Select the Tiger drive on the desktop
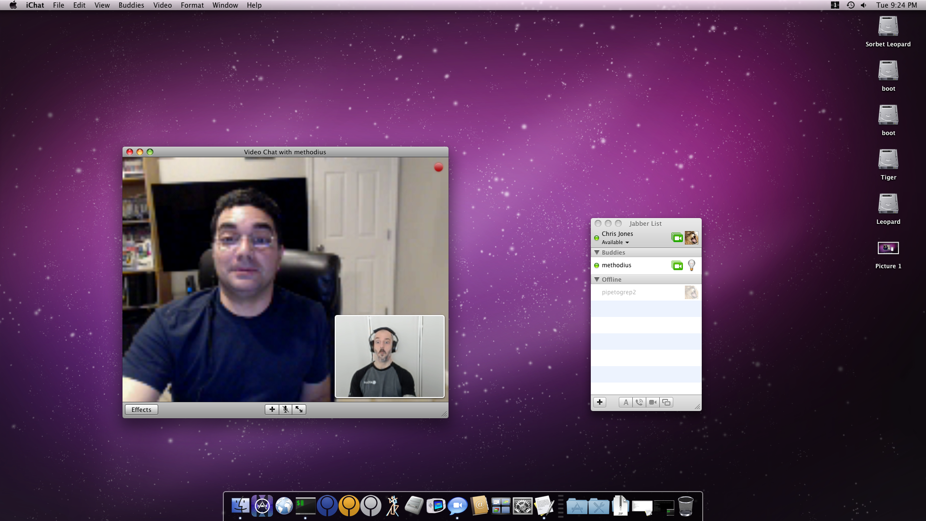 (888, 165)
